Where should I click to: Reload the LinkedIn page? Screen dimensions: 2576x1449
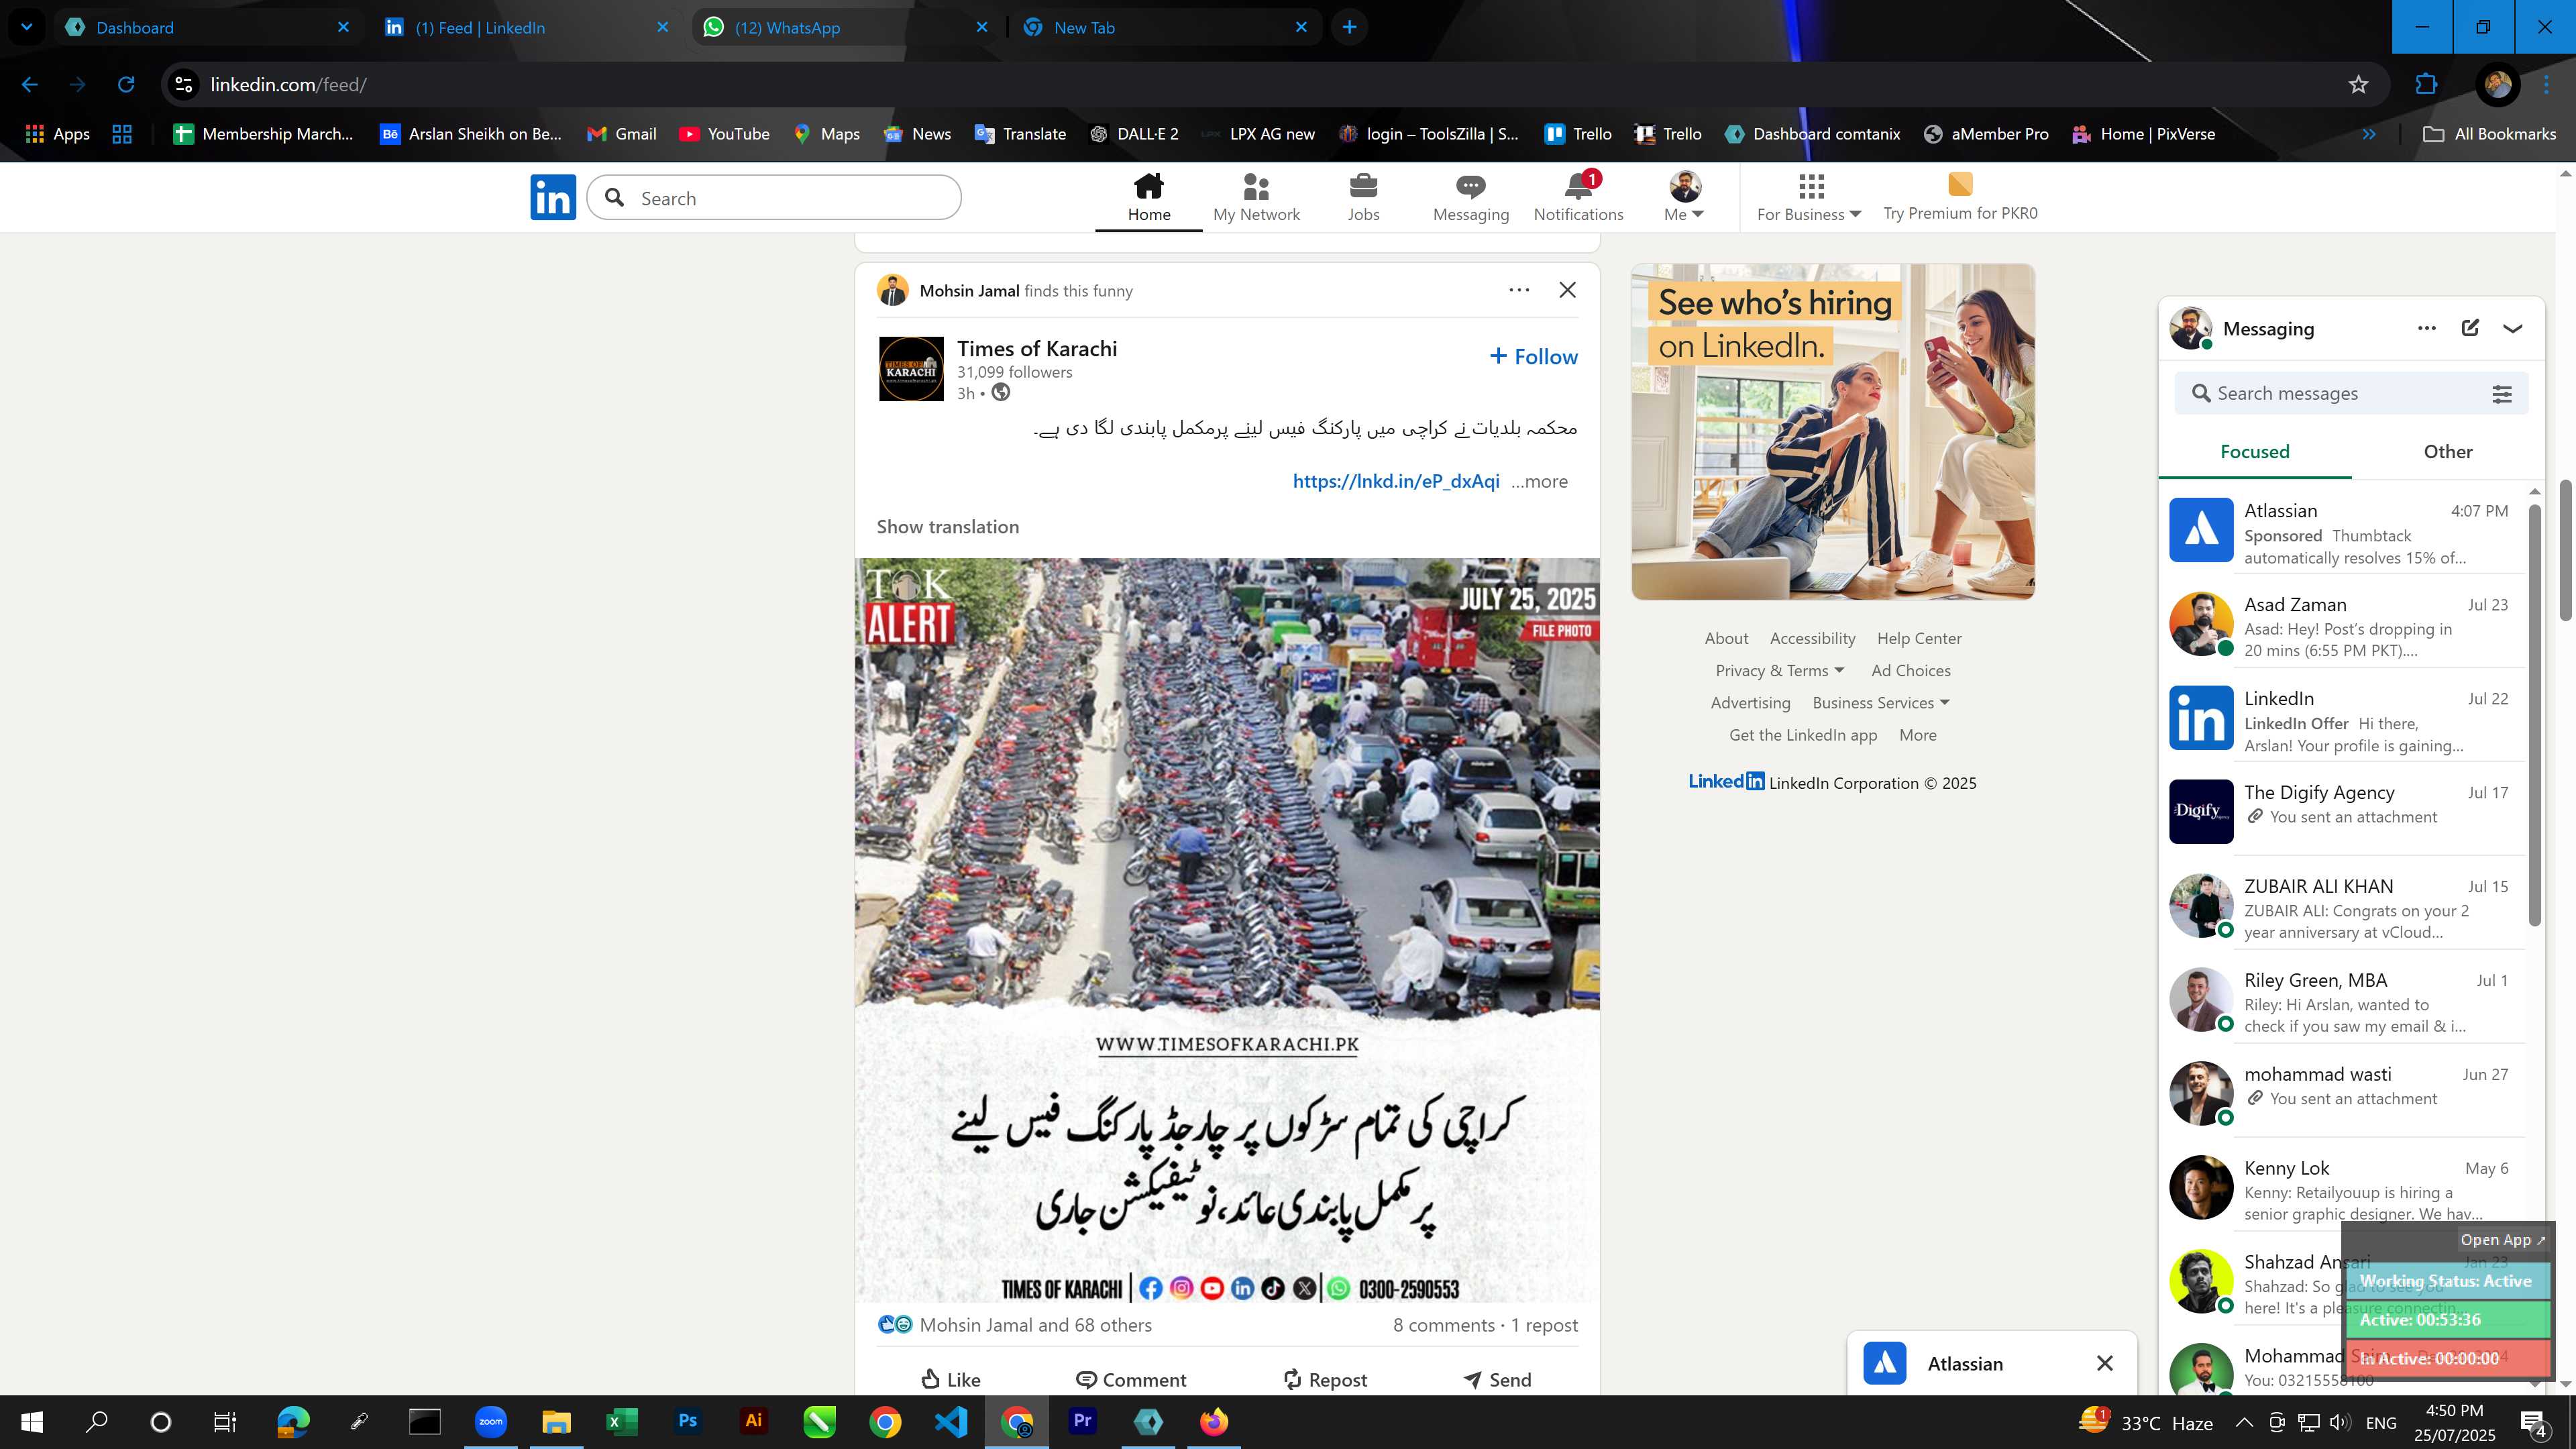[x=126, y=85]
